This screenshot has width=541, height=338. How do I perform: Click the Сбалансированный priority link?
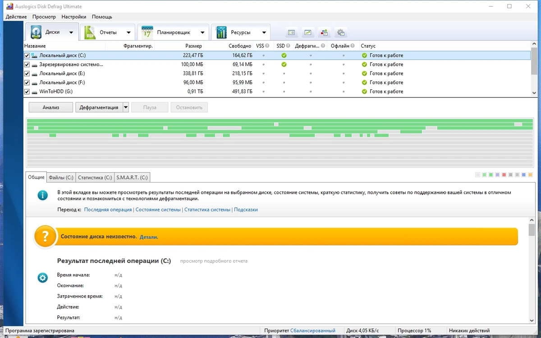tap(313, 331)
